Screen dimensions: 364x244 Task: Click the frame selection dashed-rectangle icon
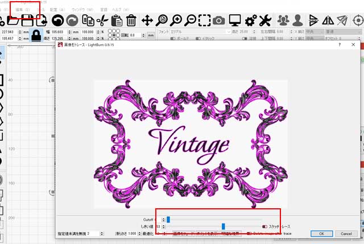pyautogui.click(x=205, y=20)
